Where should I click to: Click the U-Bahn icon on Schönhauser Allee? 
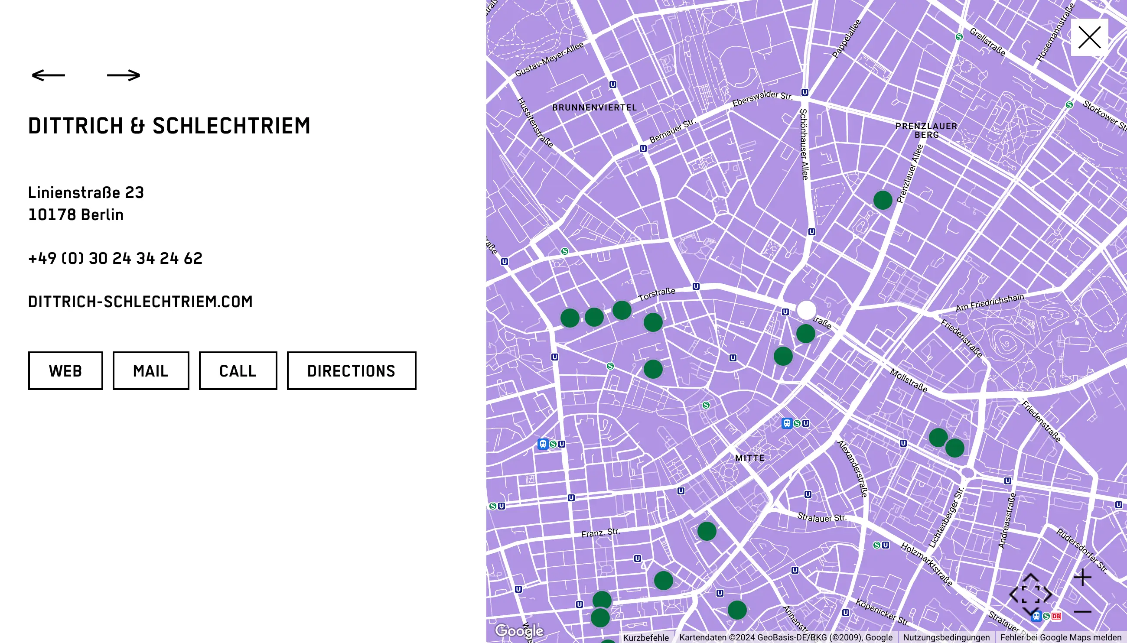tap(811, 232)
